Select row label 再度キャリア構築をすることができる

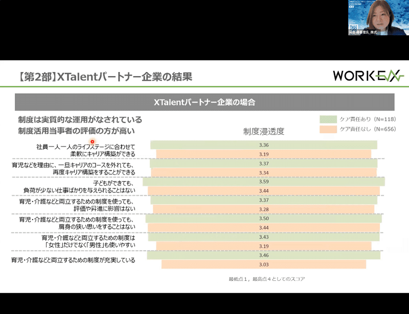click(x=94, y=172)
